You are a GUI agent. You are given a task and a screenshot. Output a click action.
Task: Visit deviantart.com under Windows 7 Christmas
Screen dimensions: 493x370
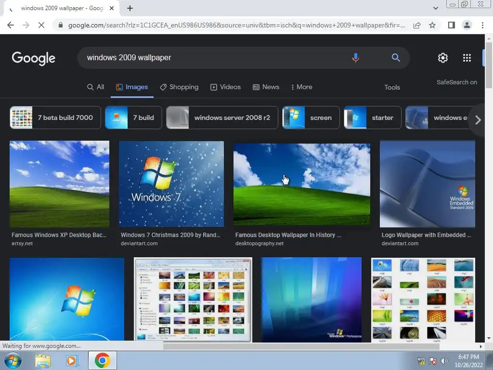click(x=139, y=243)
